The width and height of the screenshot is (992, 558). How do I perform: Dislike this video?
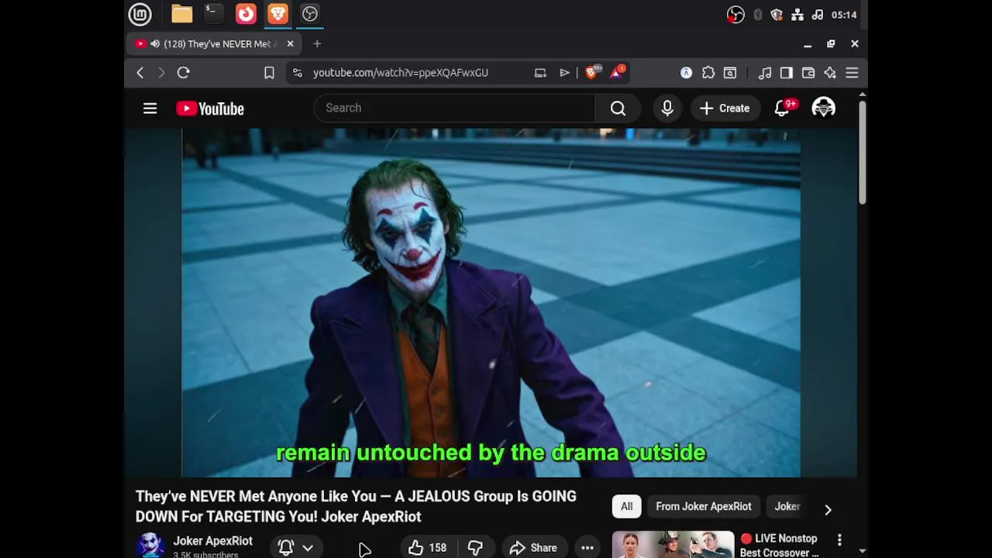coord(475,548)
